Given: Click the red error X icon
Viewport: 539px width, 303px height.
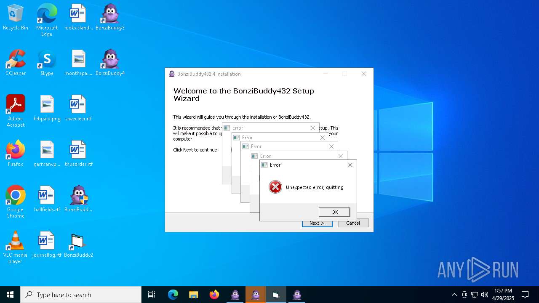Looking at the screenshot, I should pos(275,187).
